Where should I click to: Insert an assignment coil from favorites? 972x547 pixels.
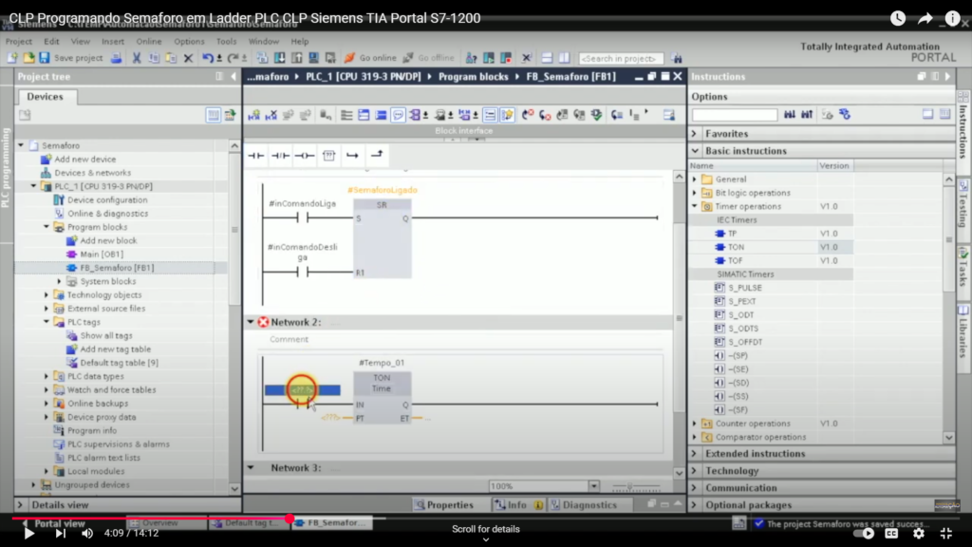[x=305, y=156]
